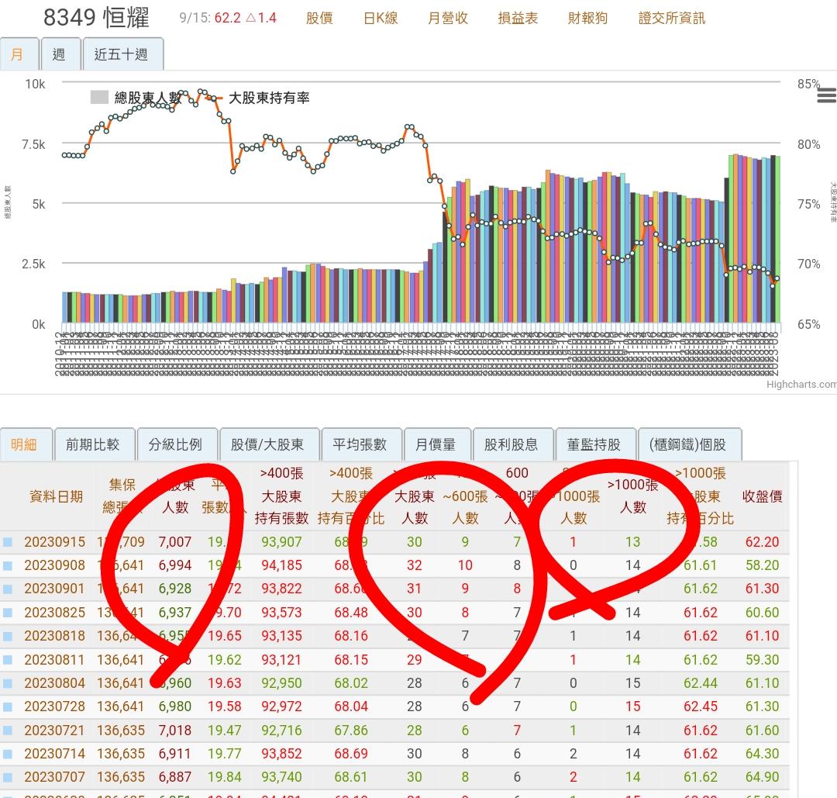Follow the 月營收 link

pos(448,18)
